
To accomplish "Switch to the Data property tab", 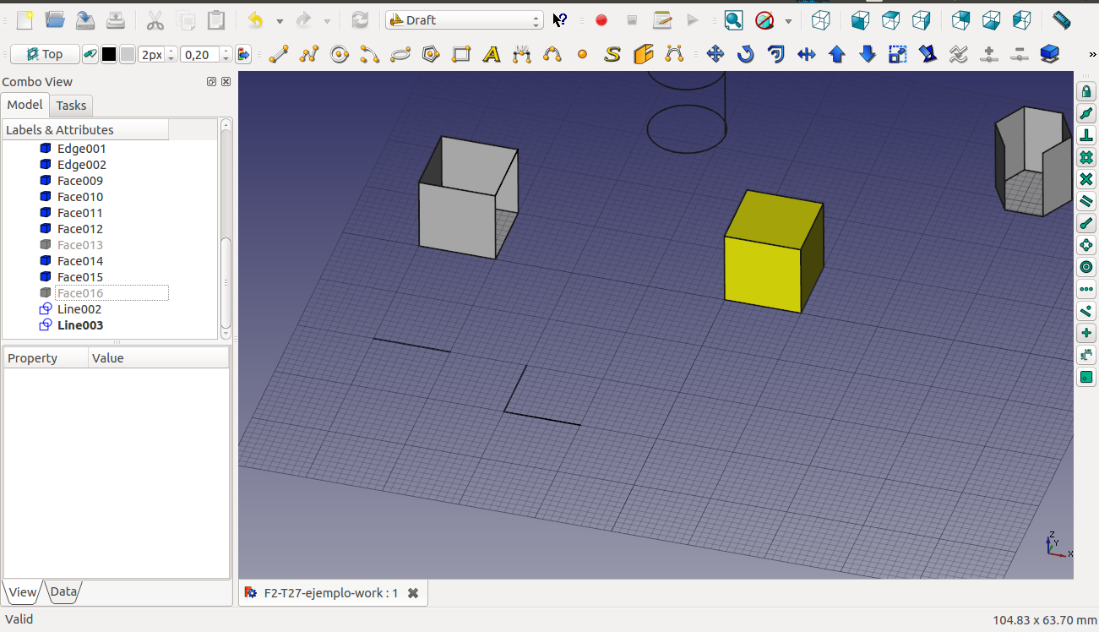I will 63,592.
